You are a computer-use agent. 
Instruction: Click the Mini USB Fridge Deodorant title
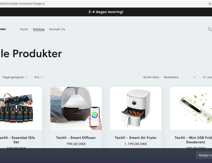pyautogui.click(x=193, y=140)
